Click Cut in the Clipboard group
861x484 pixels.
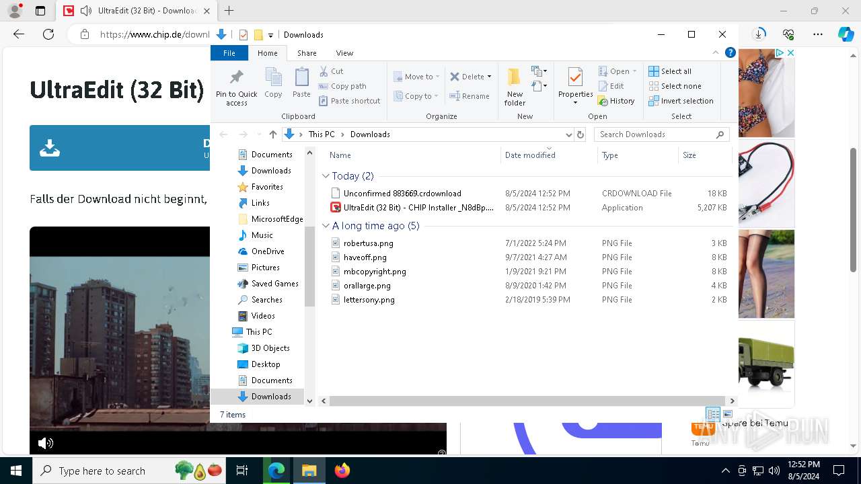331,71
